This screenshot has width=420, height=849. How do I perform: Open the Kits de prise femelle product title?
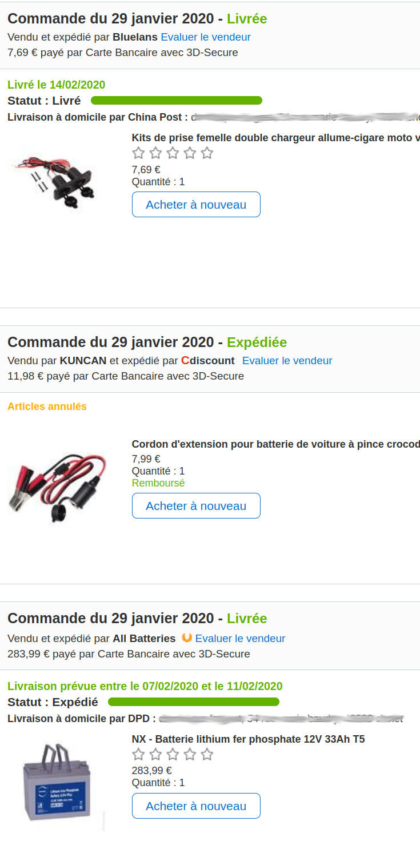[275, 138]
